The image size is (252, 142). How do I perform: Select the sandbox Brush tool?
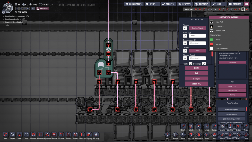tap(183, 126)
